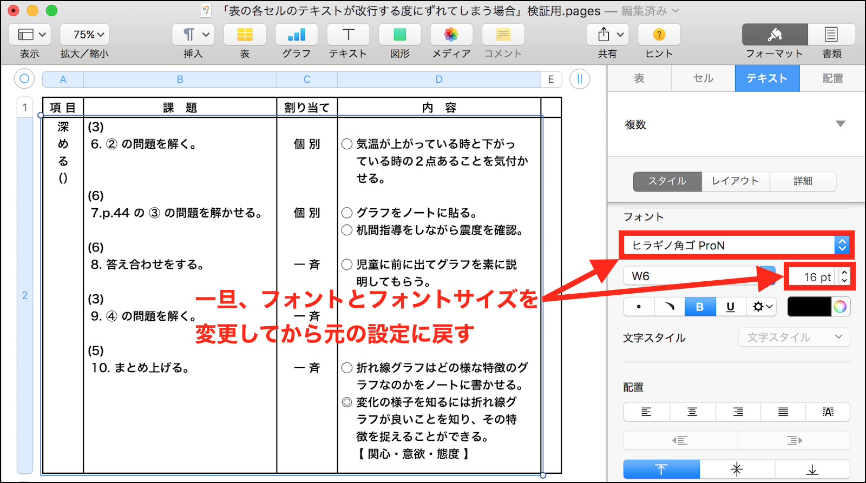Toggle Bold text formatting button
This screenshot has width=866, height=483.
pos(700,307)
